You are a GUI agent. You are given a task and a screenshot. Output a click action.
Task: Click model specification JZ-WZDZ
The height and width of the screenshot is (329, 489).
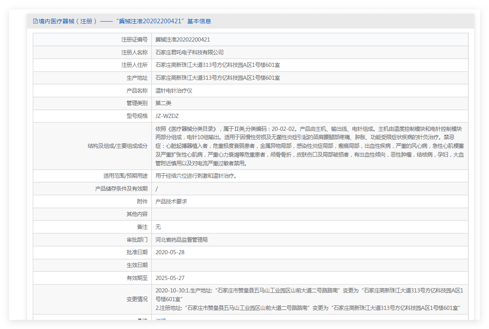click(x=167, y=116)
